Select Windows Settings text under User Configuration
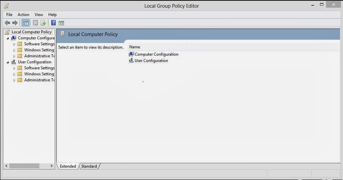Viewport: 343px width, 180px height. tap(39, 74)
